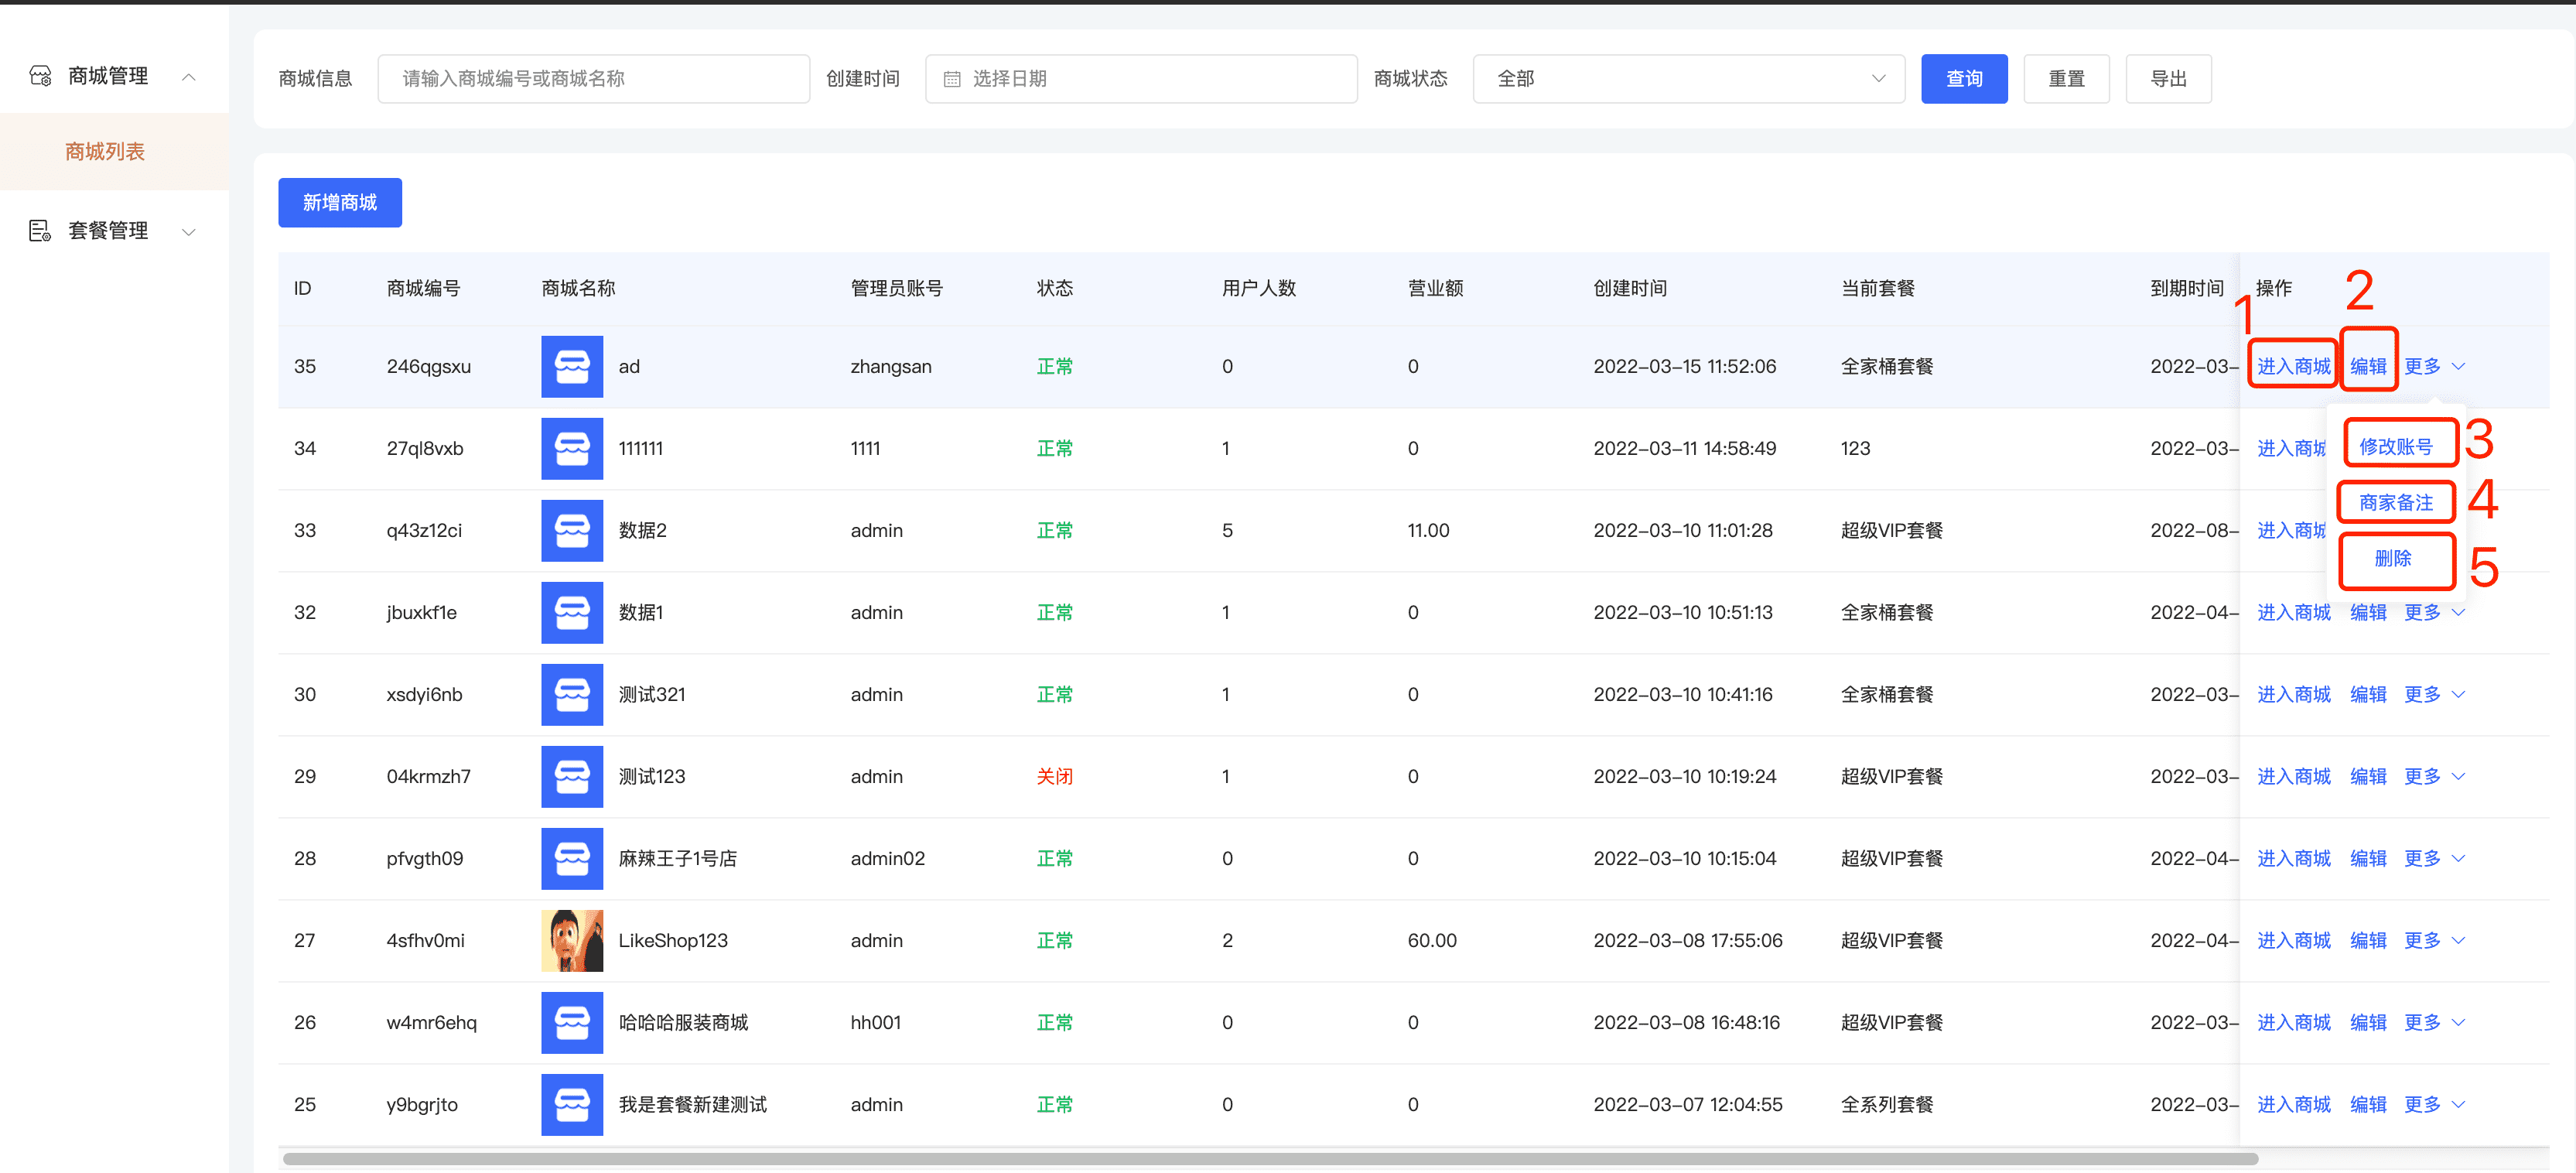Open the 商城状态 dropdown showing 全部
This screenshot has height=1173, width=2576.
(x=1688, y=79)
